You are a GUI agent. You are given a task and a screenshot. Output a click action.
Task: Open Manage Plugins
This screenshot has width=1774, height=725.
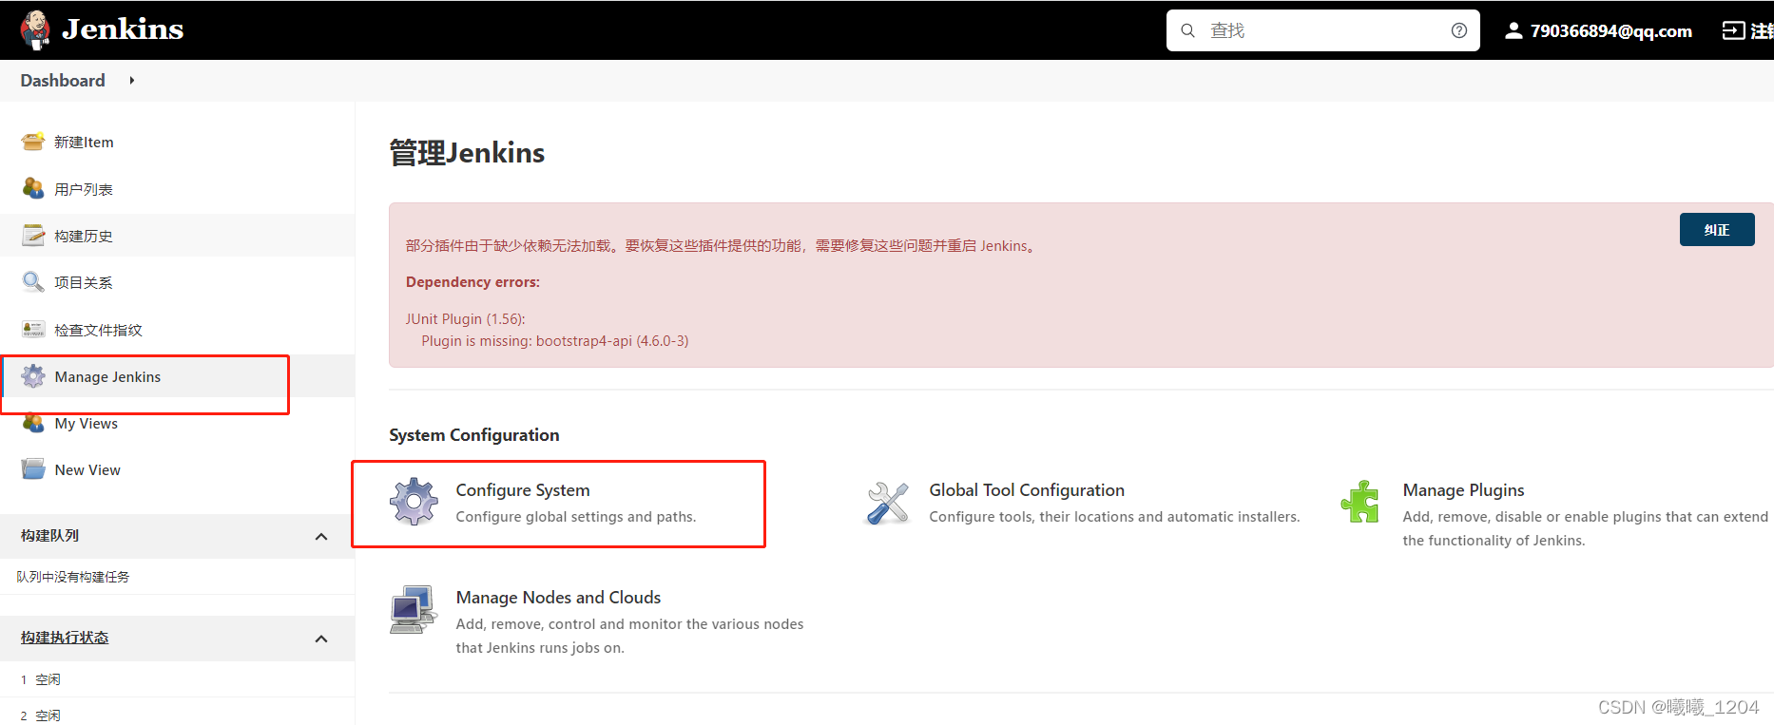tap(1463, 490)
